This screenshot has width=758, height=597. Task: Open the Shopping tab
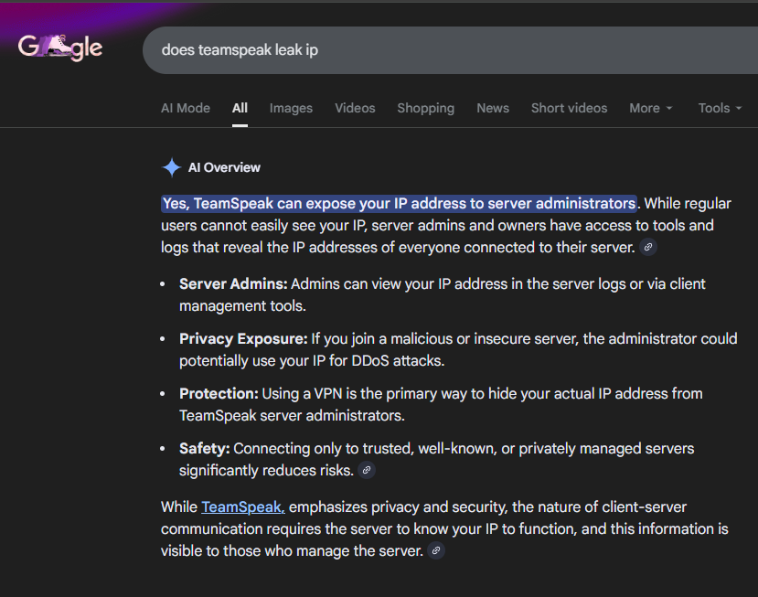426,108
